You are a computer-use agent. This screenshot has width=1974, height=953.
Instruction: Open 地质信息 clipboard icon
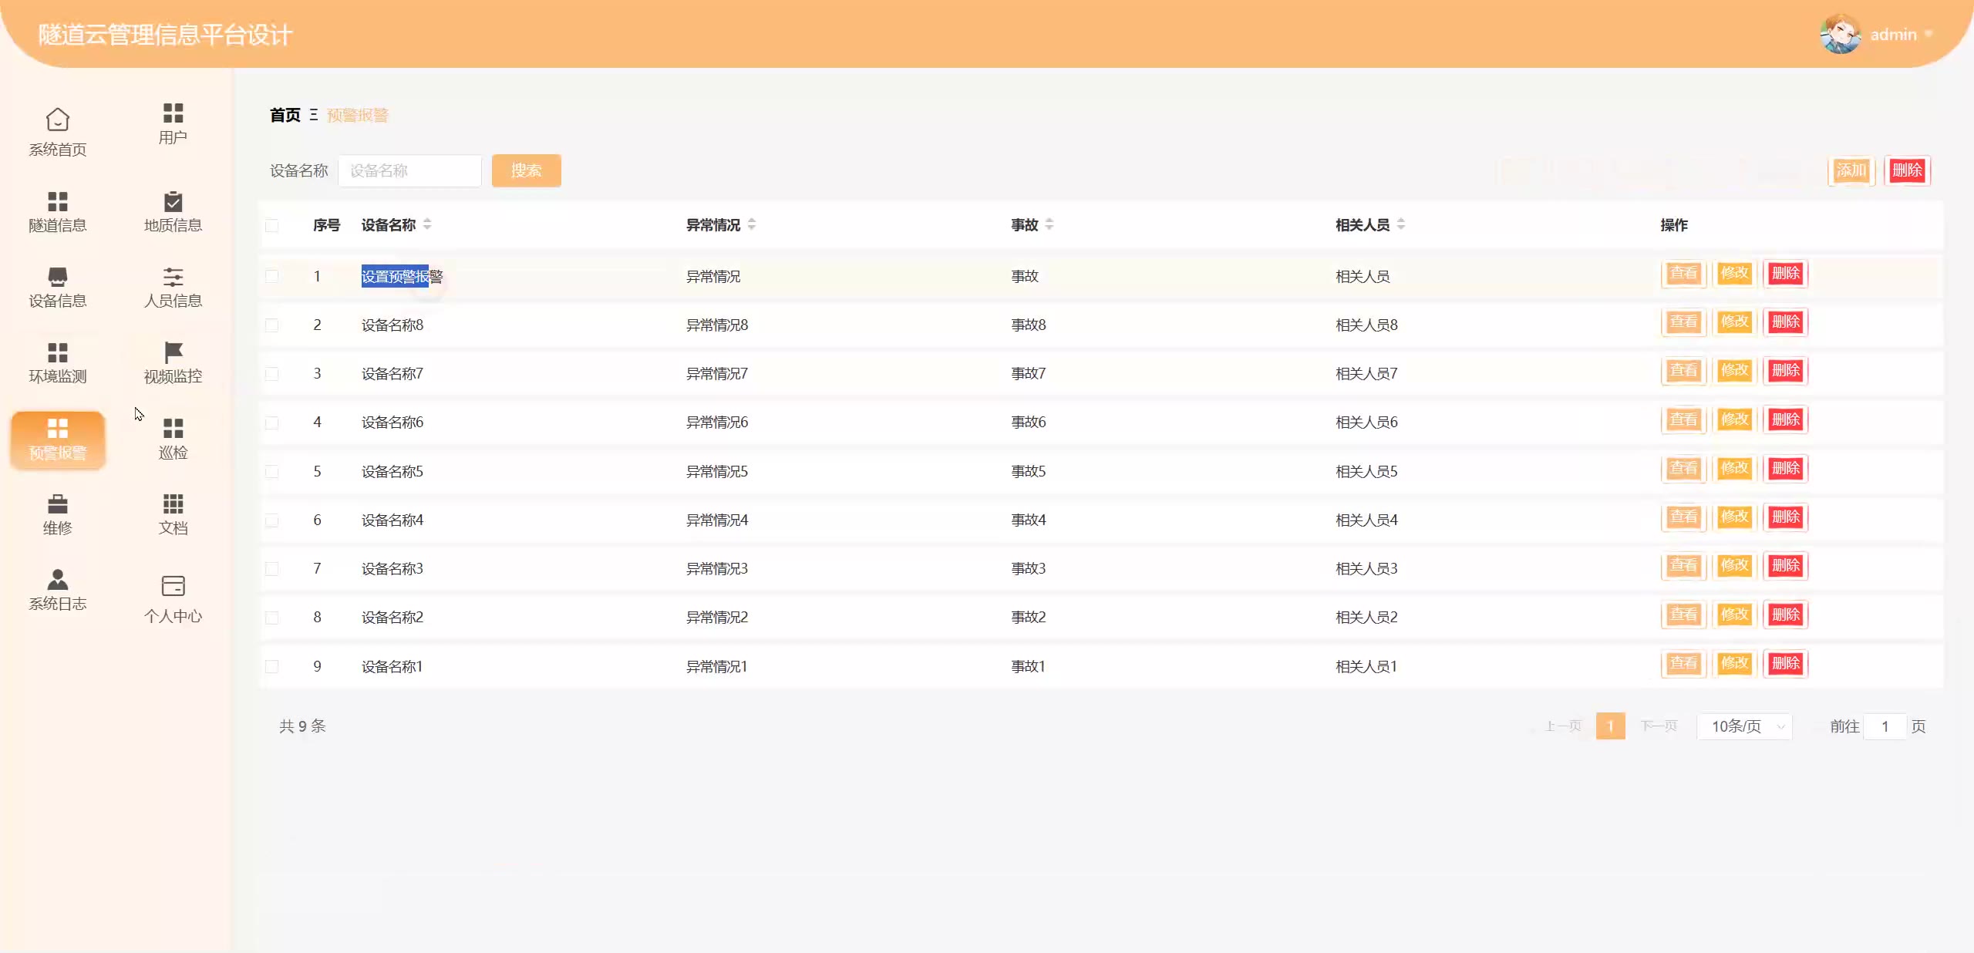(x=173, y=202)
